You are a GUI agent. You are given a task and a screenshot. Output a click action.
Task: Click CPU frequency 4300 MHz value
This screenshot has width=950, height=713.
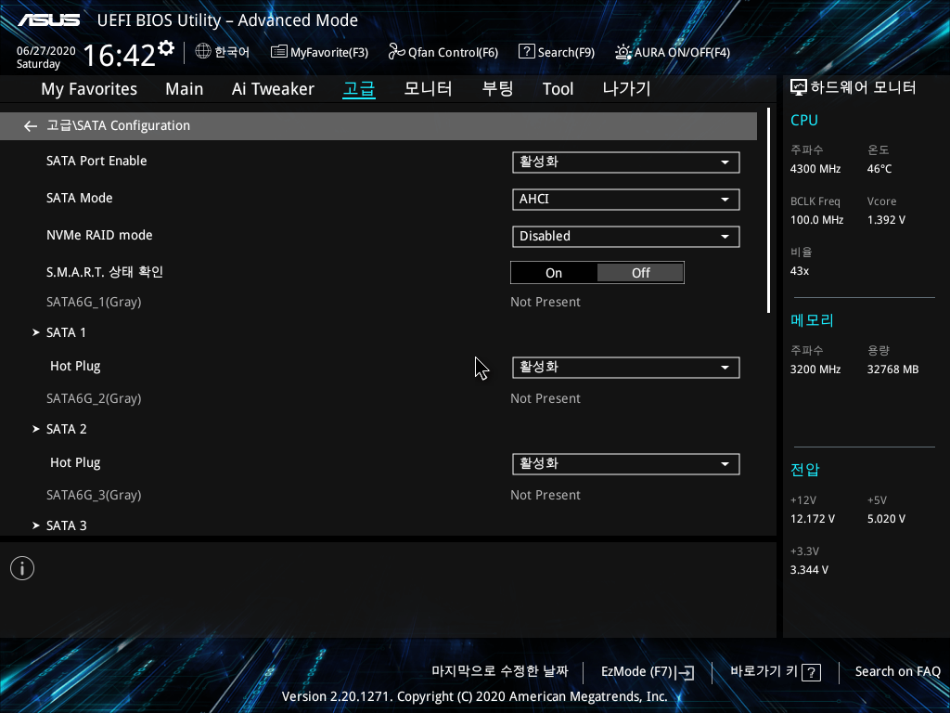point(815,169)
